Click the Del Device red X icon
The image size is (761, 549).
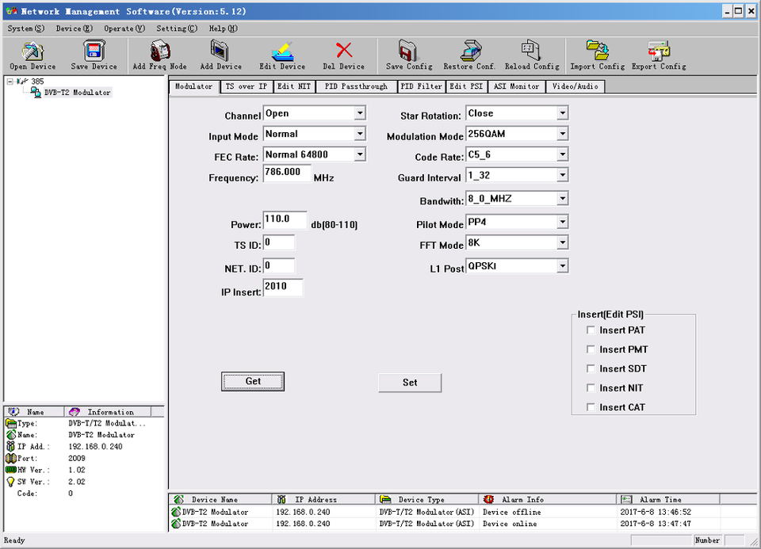pos(344,51)
